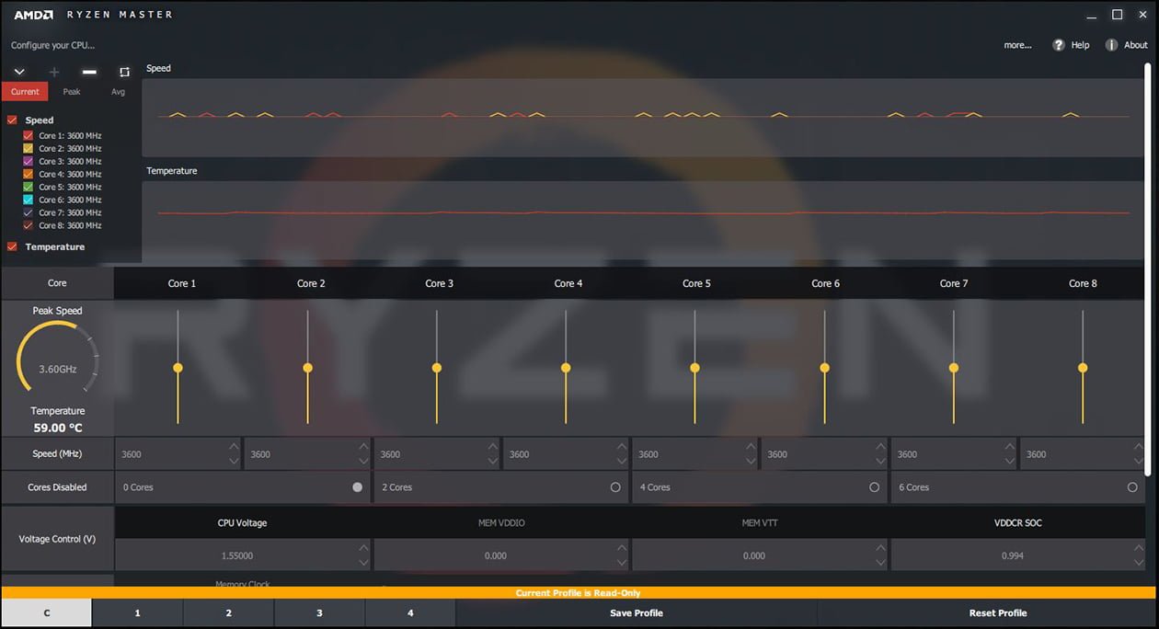Image resolution: width=1159 pixels, height=629 pixels.
Task: Toggle the Temperature graph checkbox
Action: tap(12, 246)
